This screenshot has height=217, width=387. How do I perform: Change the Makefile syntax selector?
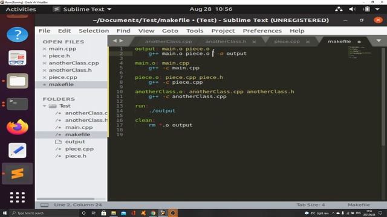point(359,205)
